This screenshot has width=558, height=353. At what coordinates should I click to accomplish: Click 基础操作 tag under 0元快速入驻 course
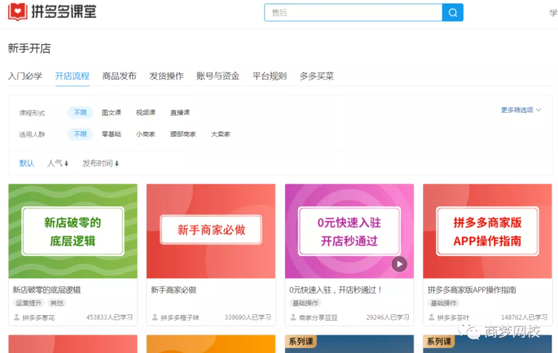click(x=305, y=303)
